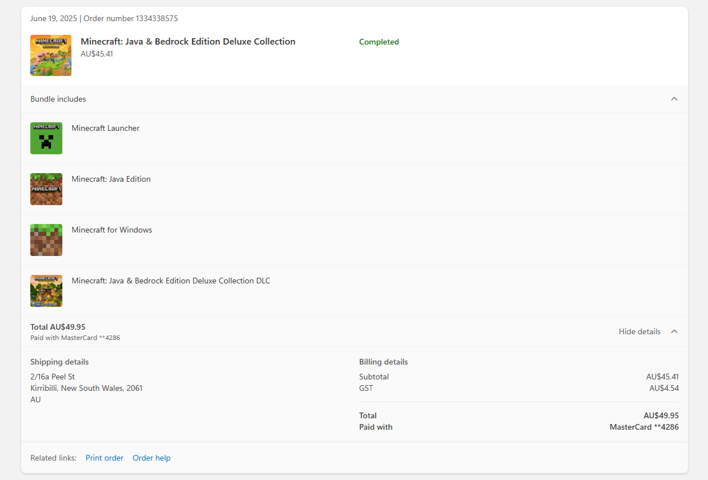Click the Hide details label
The height and width of the screenshot is (480, 708).
639,331
